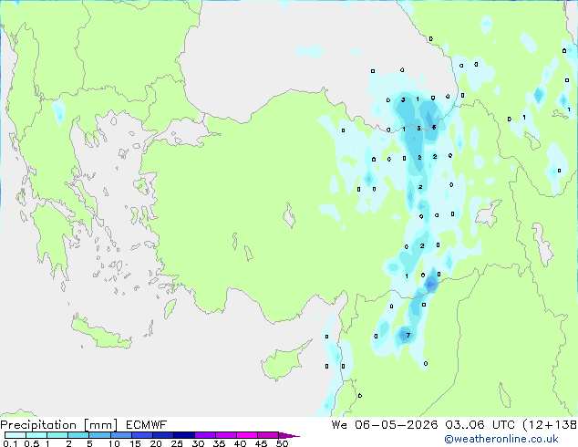The image size is (578, 447).
Task: Select the 0.5–1 mm legend color swatch
Action: [36, 435]
